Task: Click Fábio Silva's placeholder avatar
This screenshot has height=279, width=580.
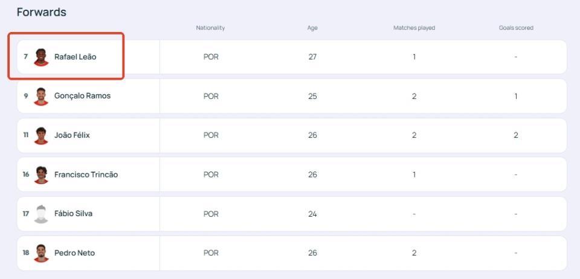Action: (x=41, y=214)
